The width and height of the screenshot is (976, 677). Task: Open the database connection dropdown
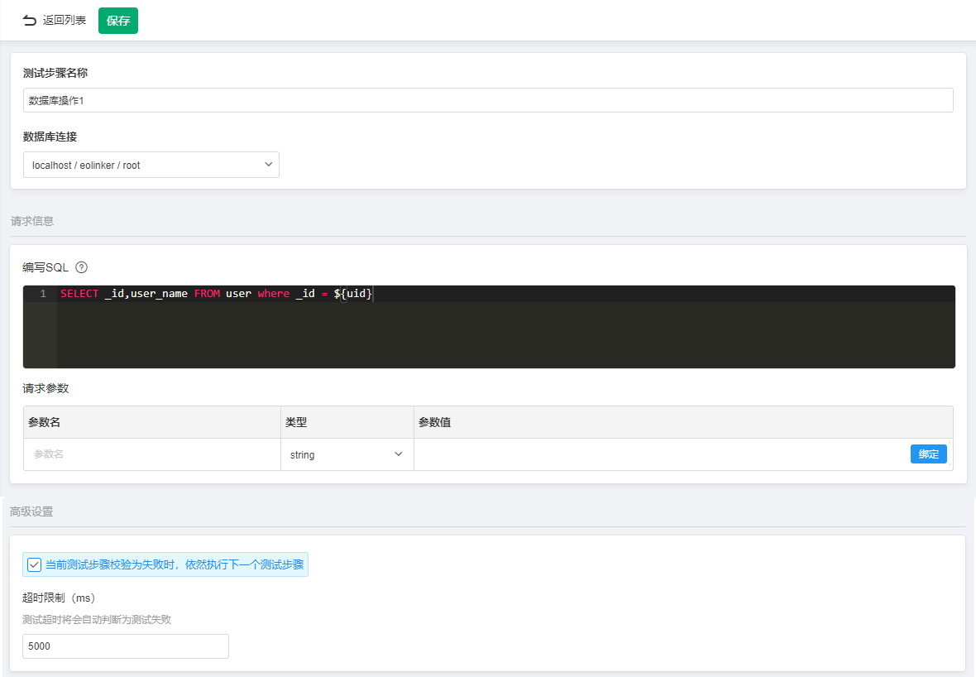[151, 165]
